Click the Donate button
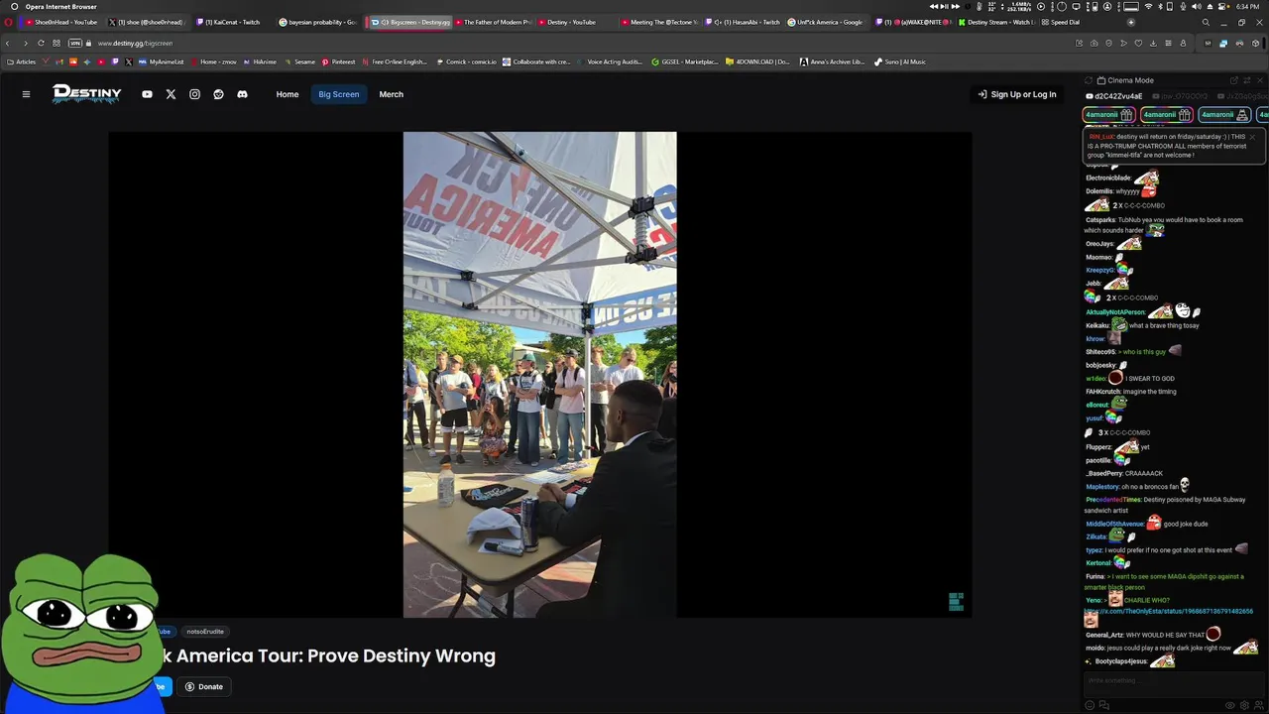The height and width of the screenshot is (714, 1269). tap(203, 686)
